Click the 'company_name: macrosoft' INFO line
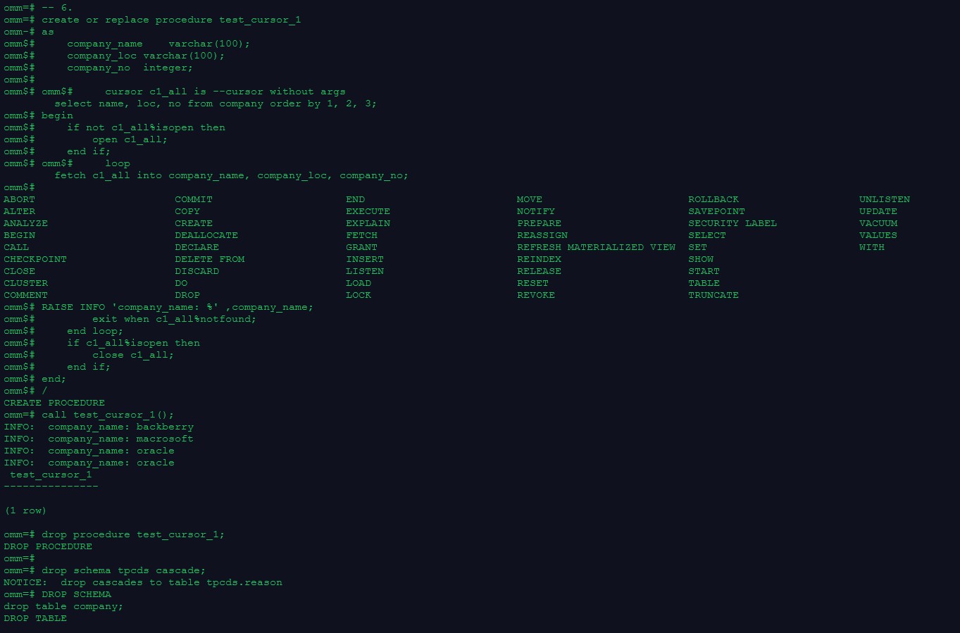 point(120,439)
